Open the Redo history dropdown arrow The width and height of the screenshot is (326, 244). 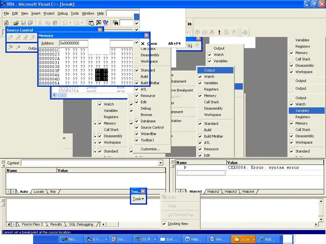coord(82,23)
